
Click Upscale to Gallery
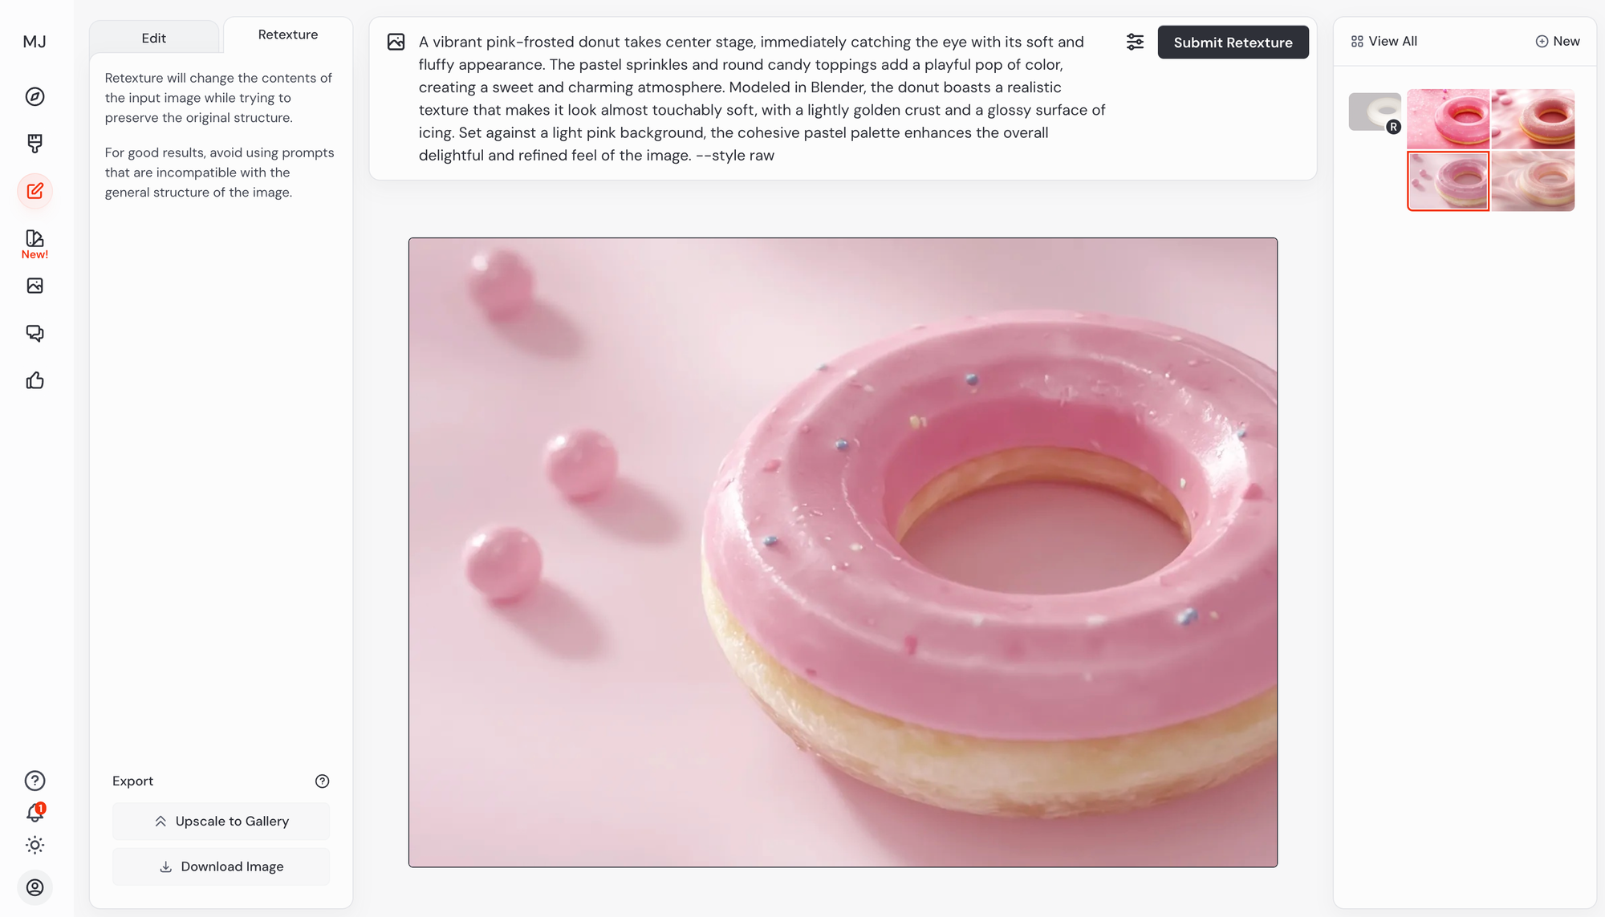pyautogui.click(x=221, y=822)
